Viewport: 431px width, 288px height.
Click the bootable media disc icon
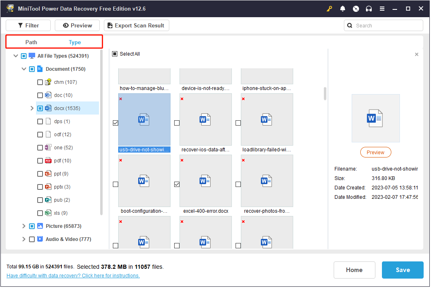coord(356,8)
